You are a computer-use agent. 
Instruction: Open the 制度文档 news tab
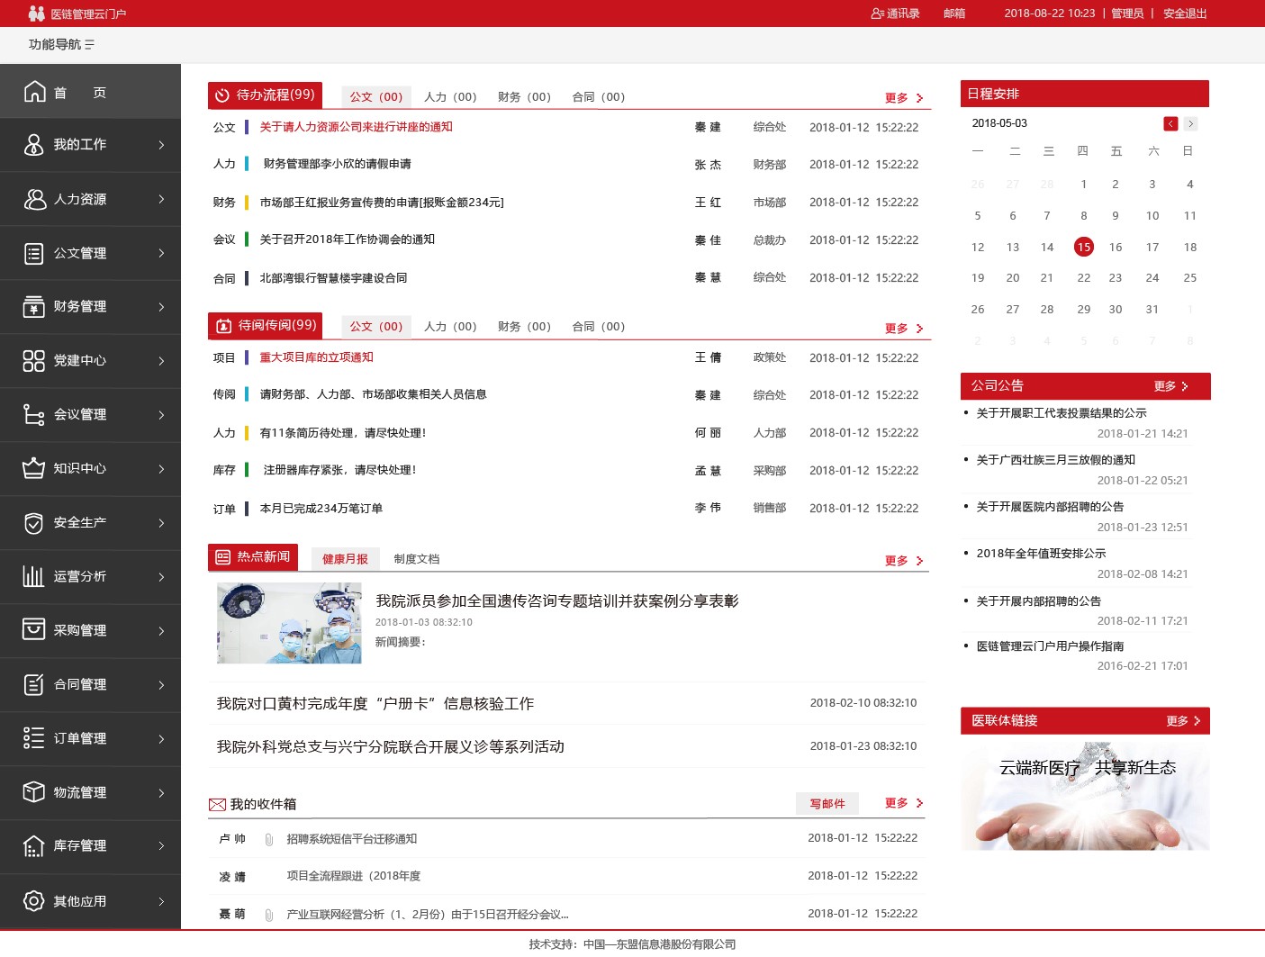point(417,559)
